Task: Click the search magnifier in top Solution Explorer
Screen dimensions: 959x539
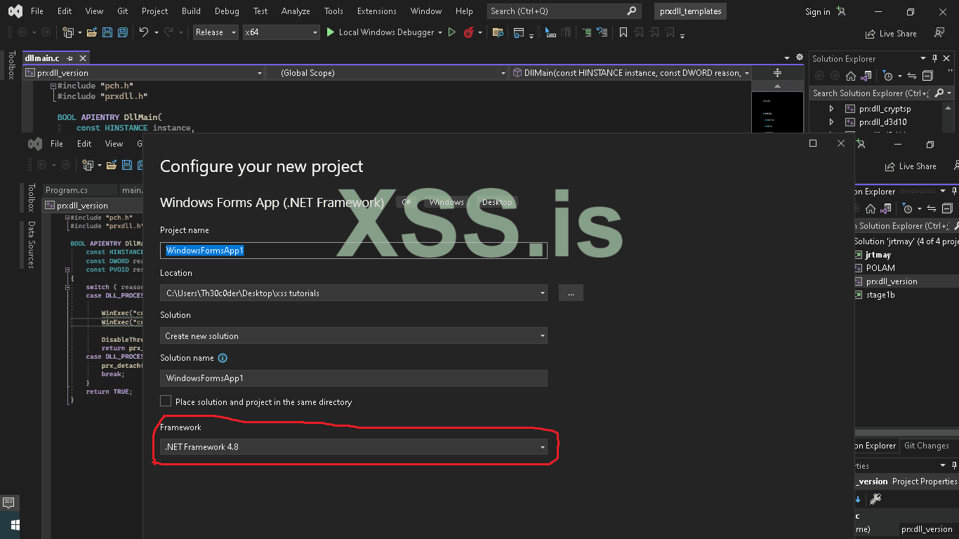Action: click(x=937, y=93)
